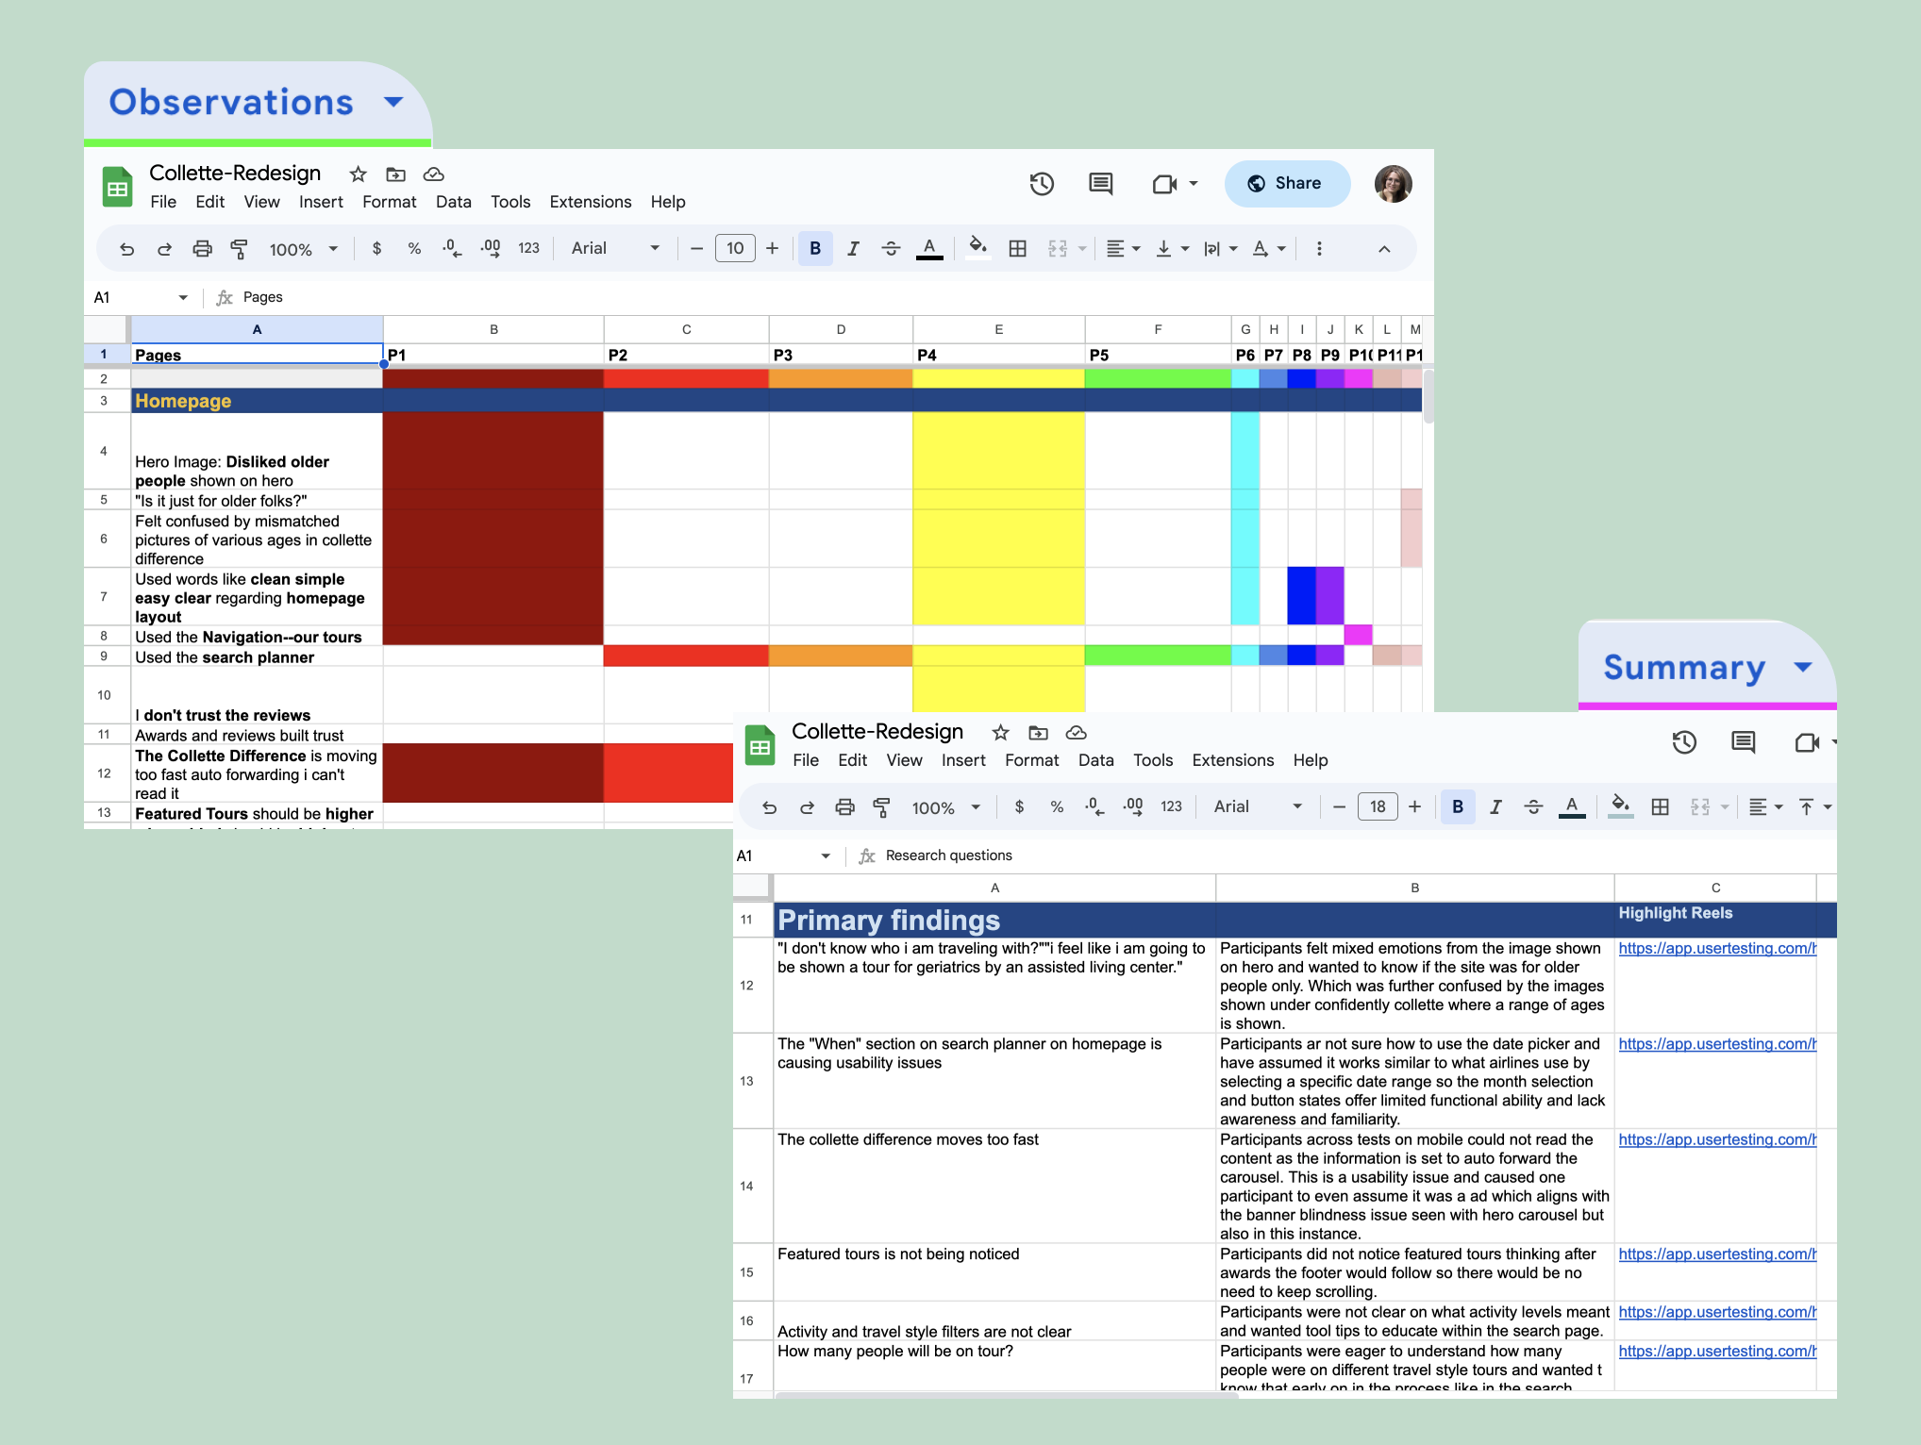Open Arial font dropdown in Observations sheet
Image resolution: width=1921 pixels, height=1445 pixels.
point(615,248)
